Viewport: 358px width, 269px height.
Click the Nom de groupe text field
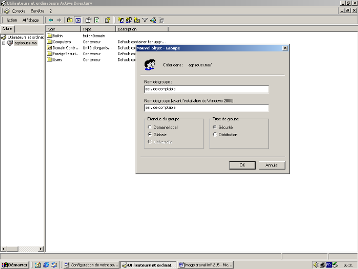[206, 89]
